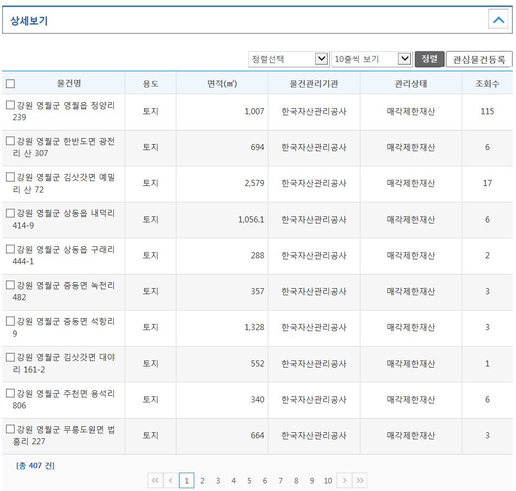Image resolution: width=516 pixels, height=491 pixels.
Task: Toggle the select-all checkbox in the header
Action: pyautogui.click(x=10, y=84)
